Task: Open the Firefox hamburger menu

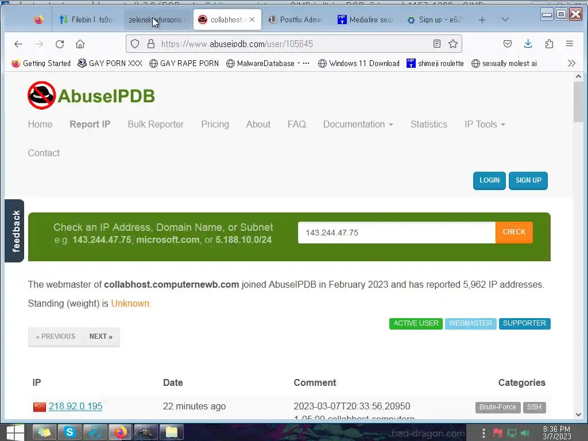Action: tap(569, 44)
